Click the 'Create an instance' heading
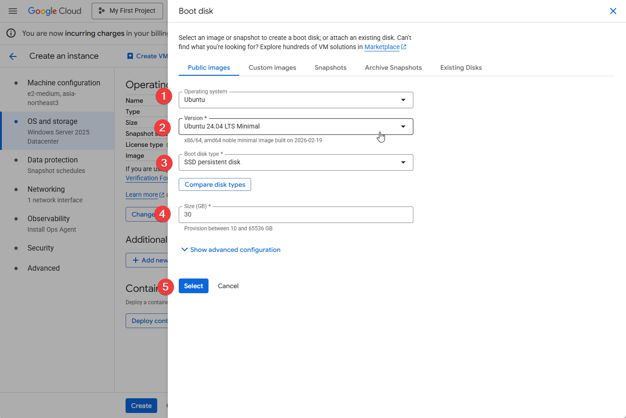 [64, 56]
